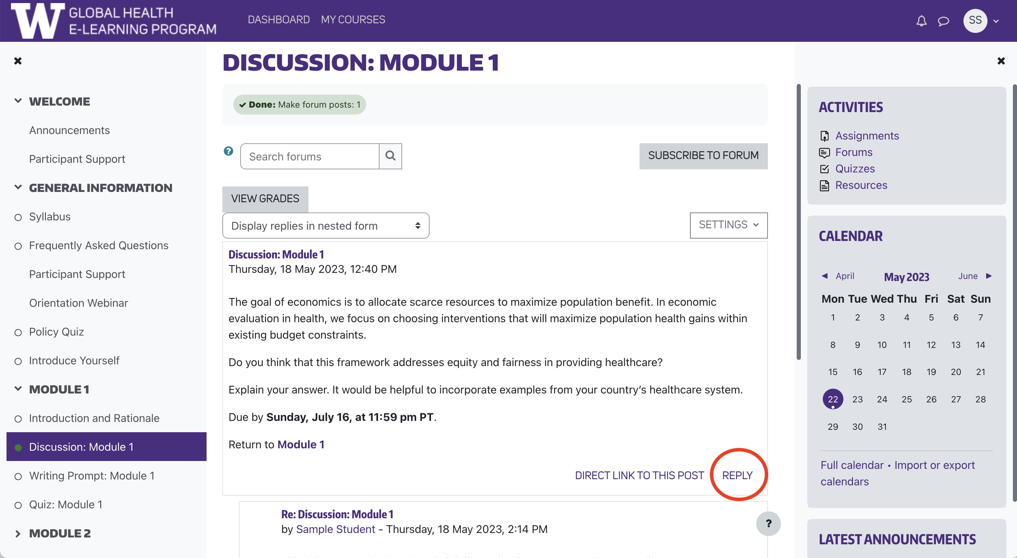Viewport: 1017px width, 558px height.
Task: Open messages via the chat bubble icon
Action: point(944,21)
